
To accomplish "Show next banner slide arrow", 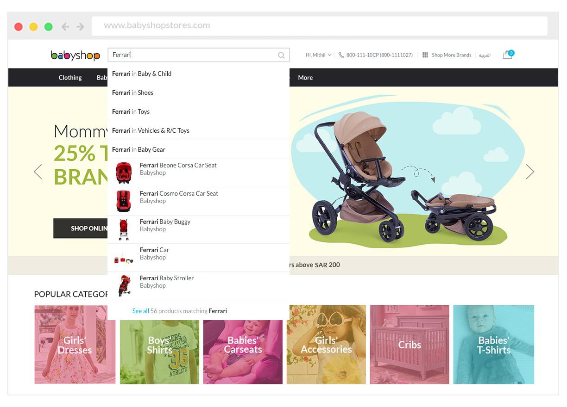I will tap(530, 172).
